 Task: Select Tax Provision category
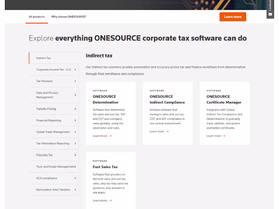(x=54, y=81)
